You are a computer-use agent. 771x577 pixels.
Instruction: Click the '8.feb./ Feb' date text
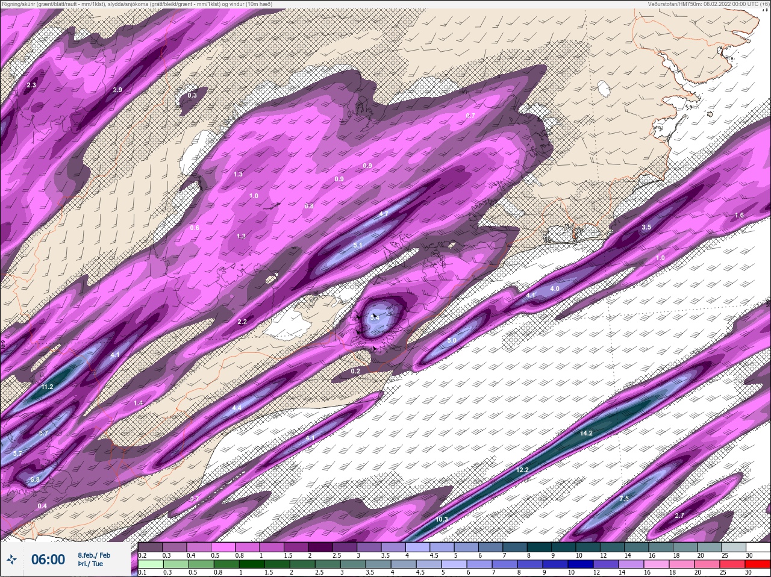pyautogui.click(x=94, y=555)
